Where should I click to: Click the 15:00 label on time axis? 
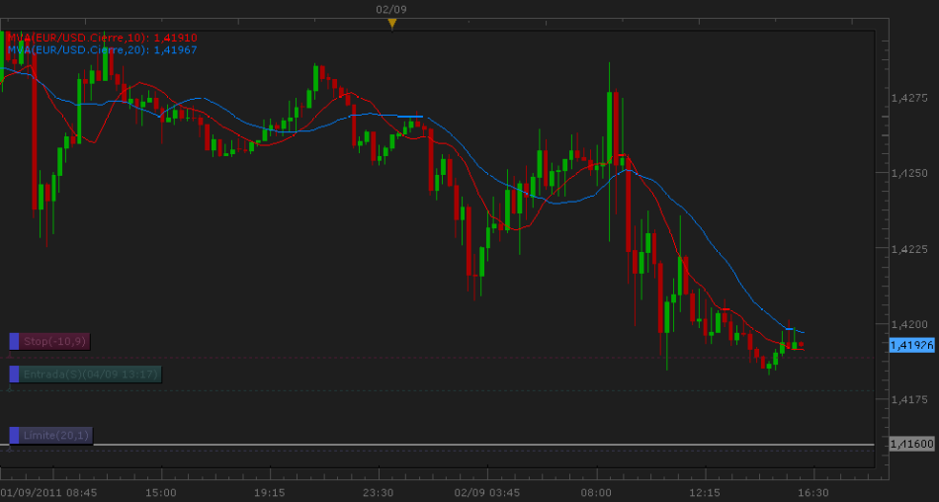pyautogui.click(x=161, y=491)
